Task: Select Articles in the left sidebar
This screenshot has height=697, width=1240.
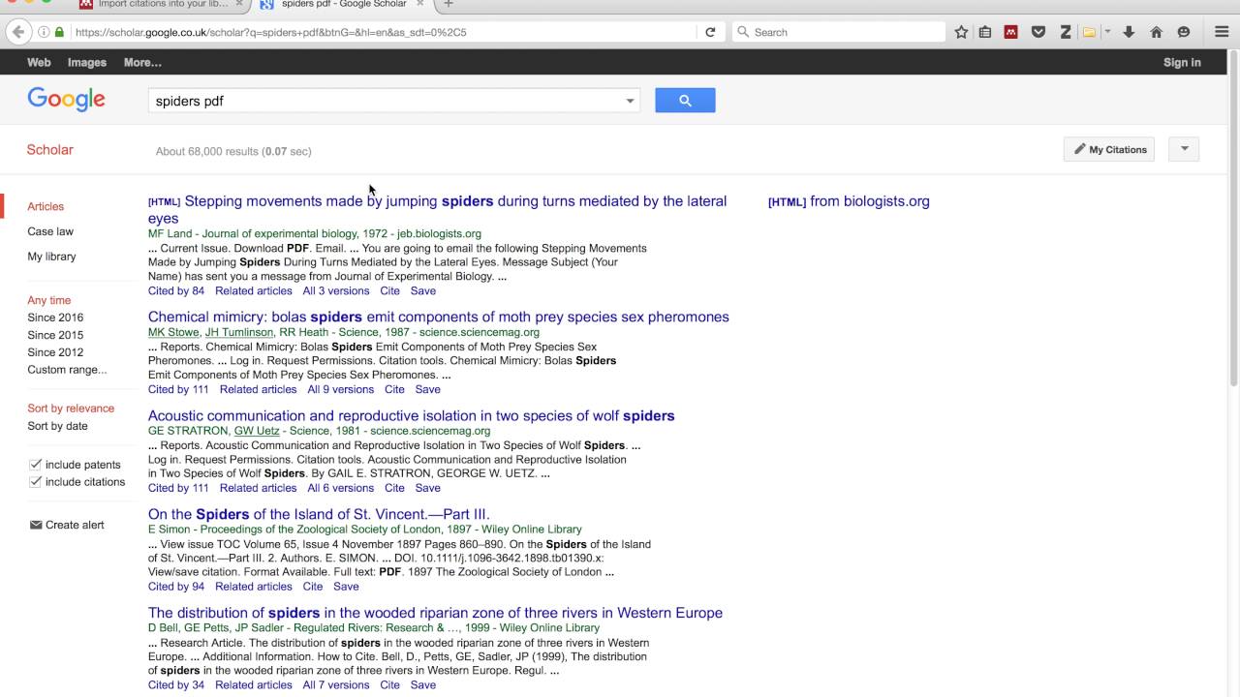Action: 46,206
